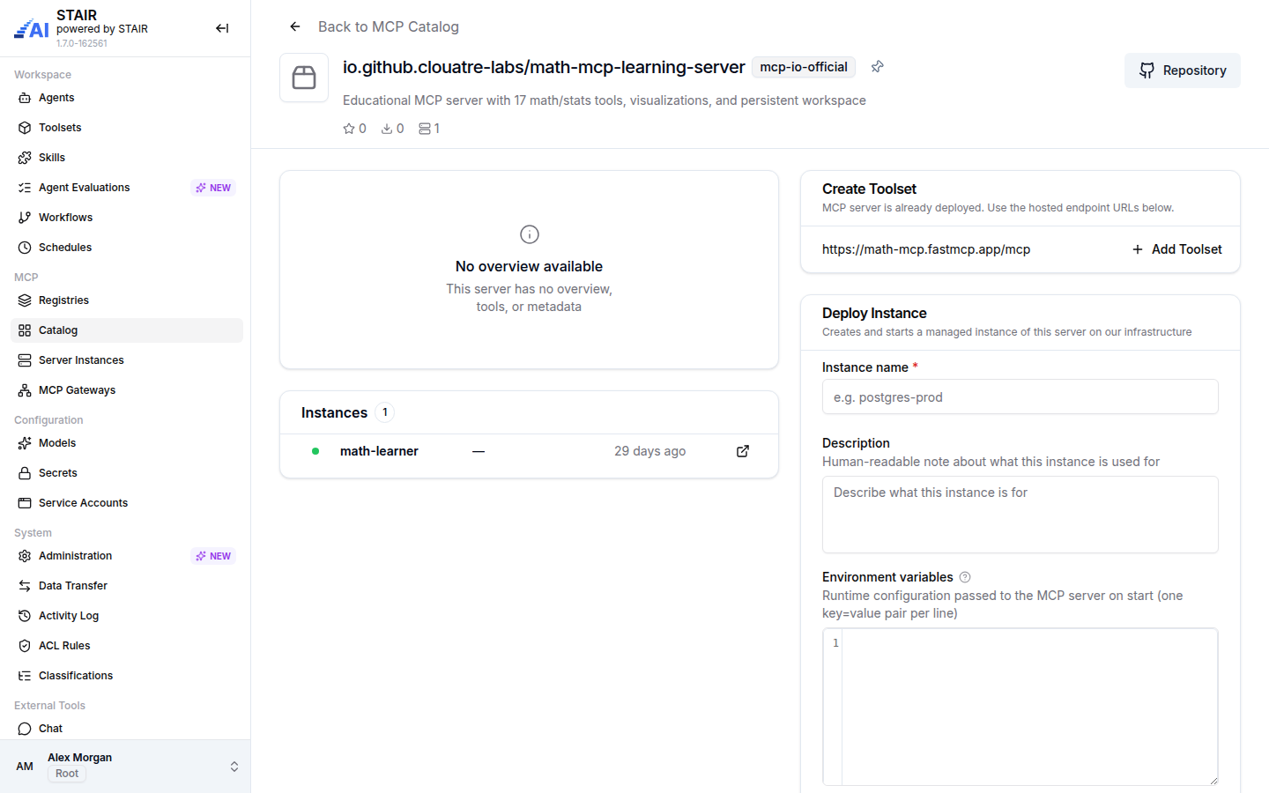
Task: Open Chat external tool
Action: (x=127, y=729)
